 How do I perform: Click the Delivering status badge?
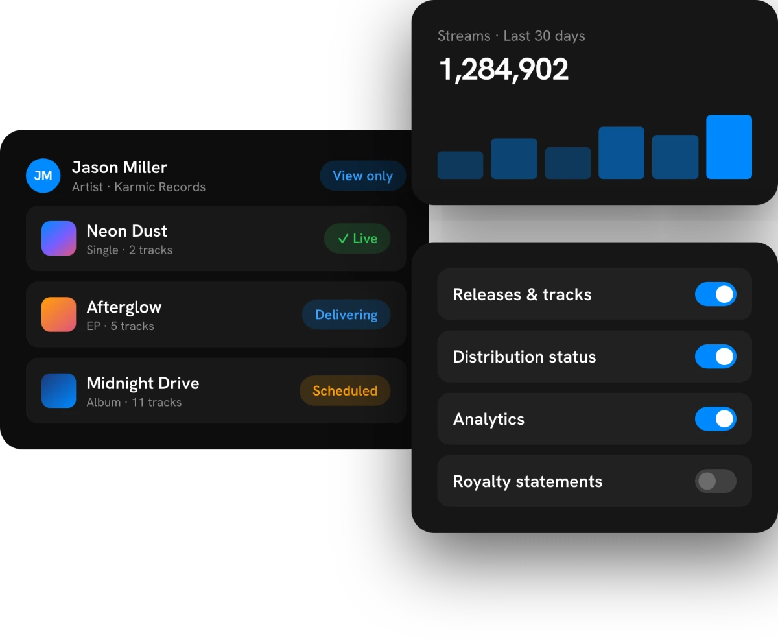click(x=346, y=315)
